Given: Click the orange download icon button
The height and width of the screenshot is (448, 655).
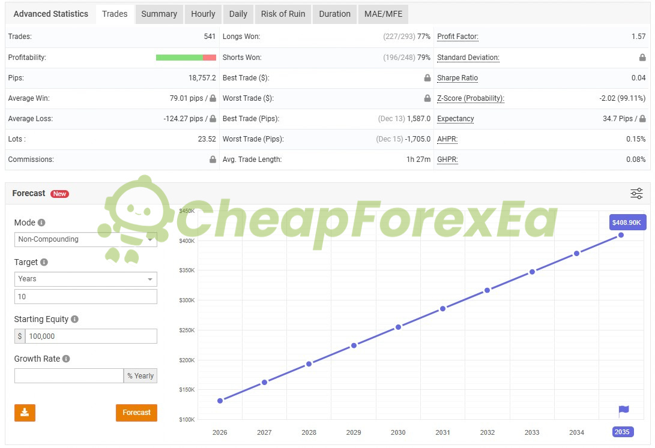Looking at the screenshot, I should coord(25,413).
